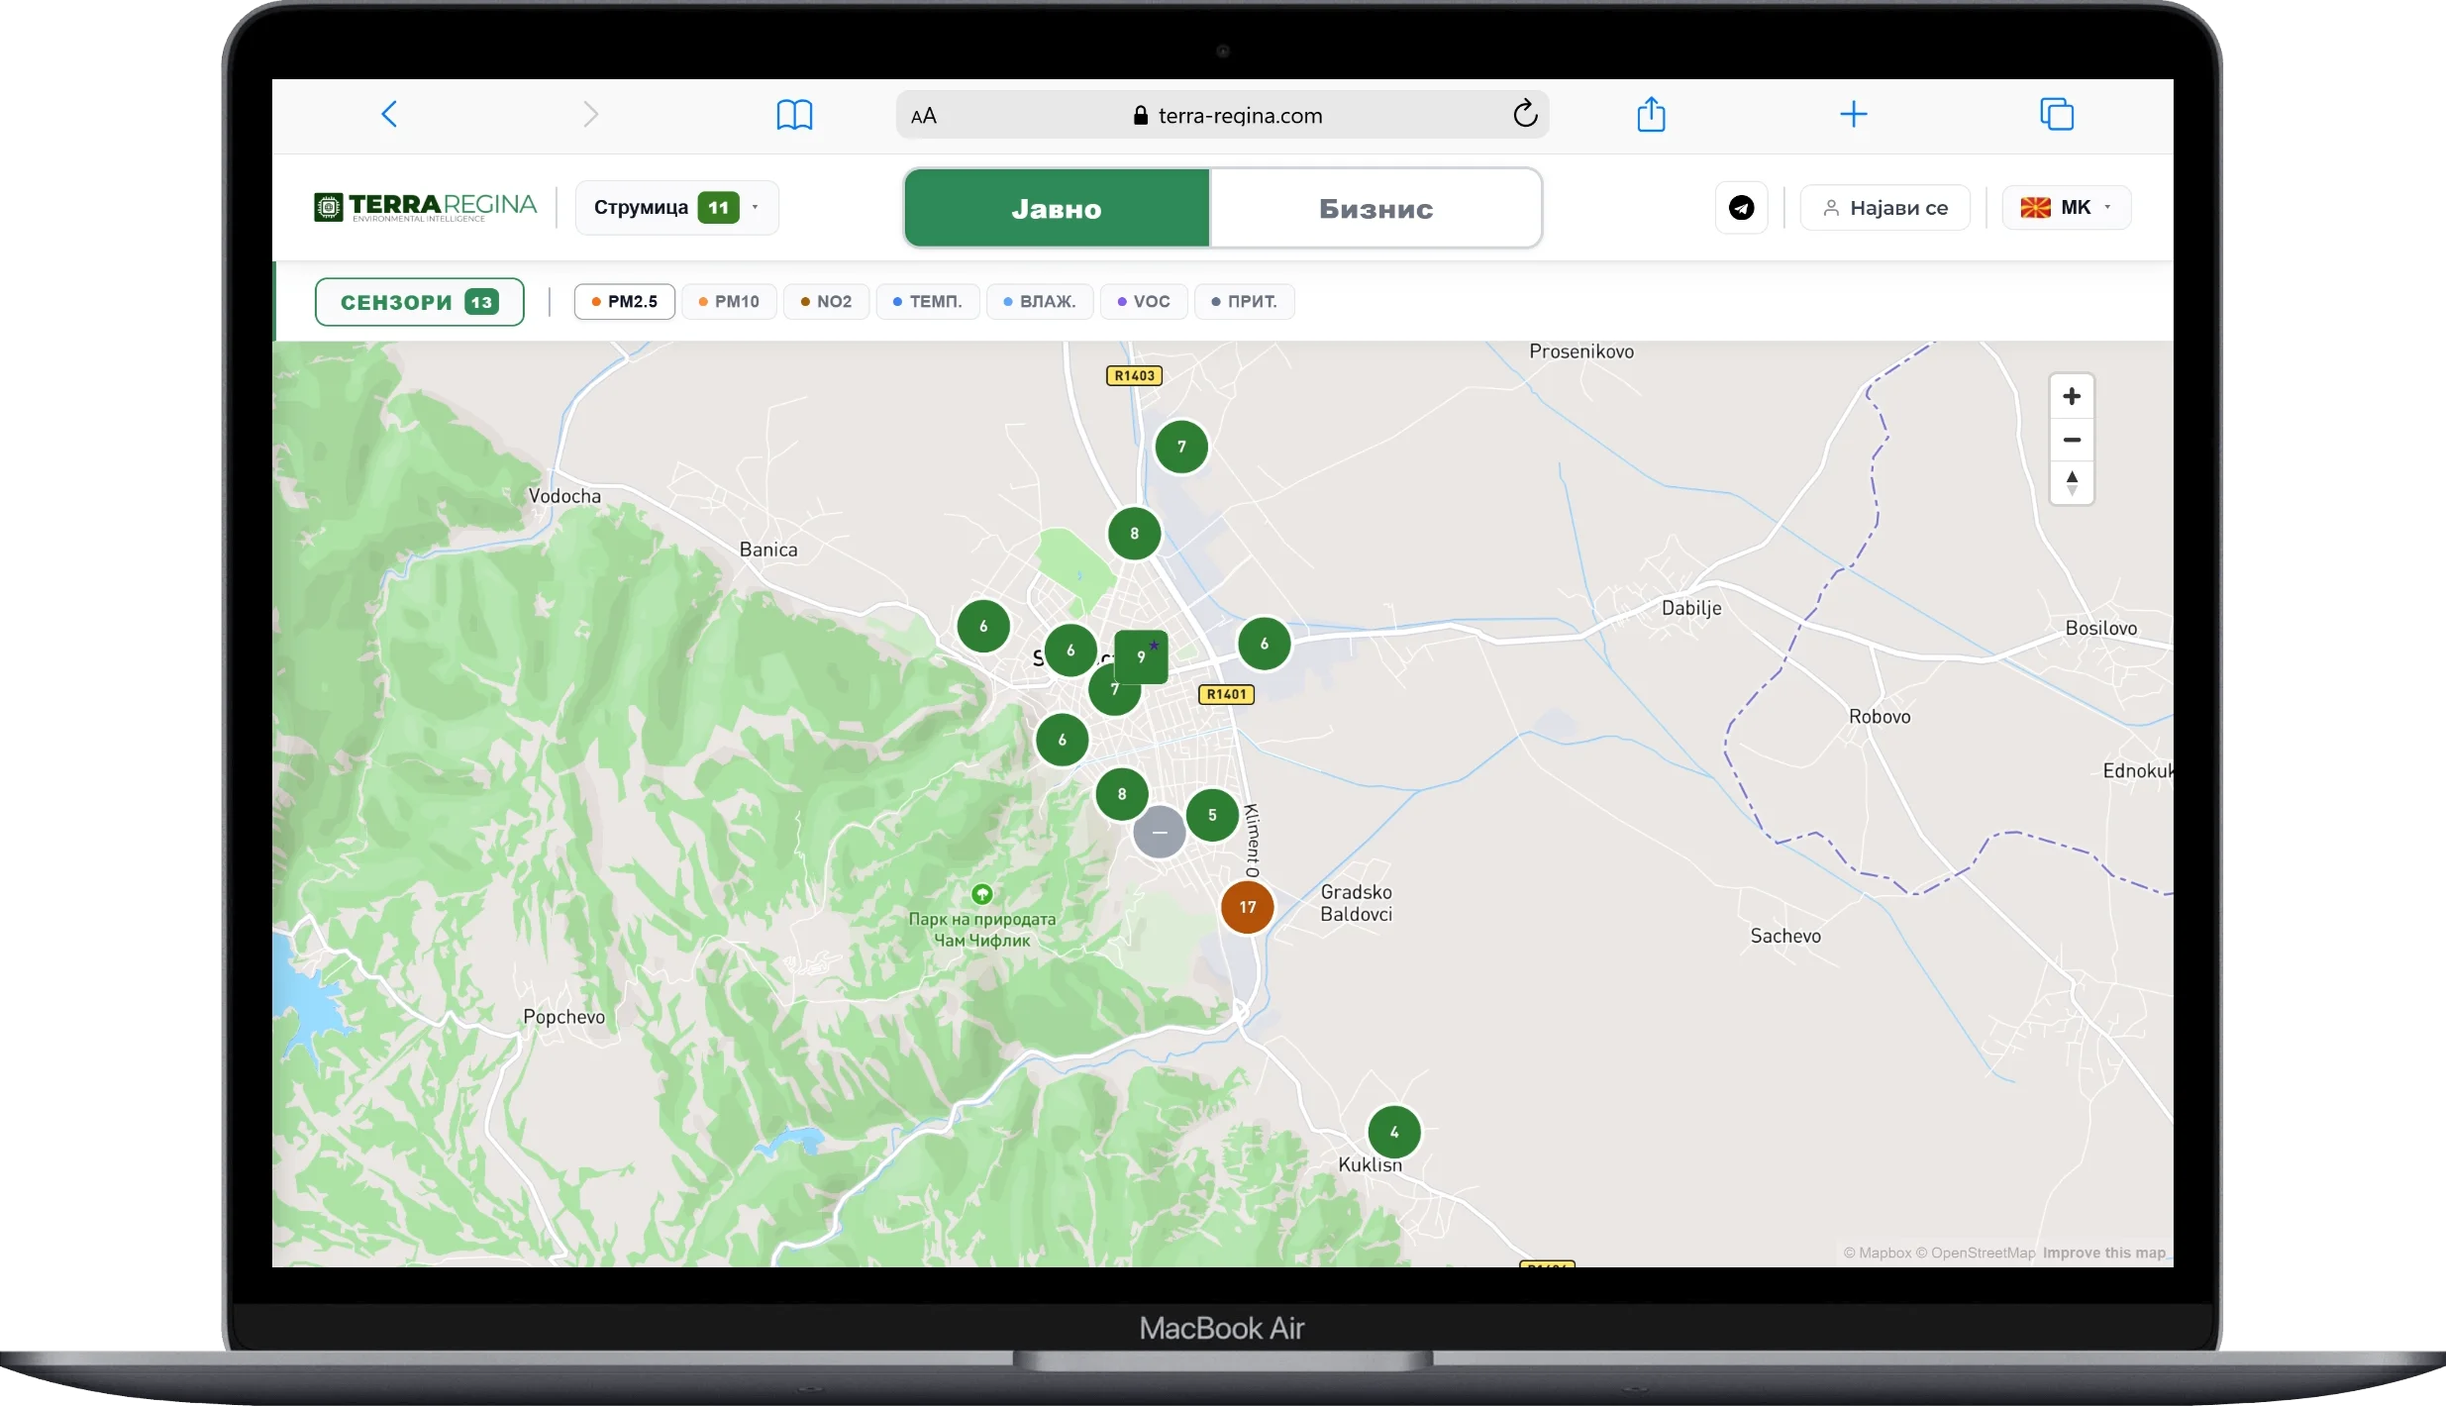Zoom in the map with plus
Viewport: 2446px width, 1406px height.
2072,396
